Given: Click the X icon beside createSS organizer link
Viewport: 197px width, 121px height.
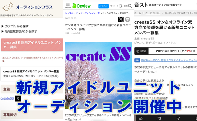Looking at the screenshot, I should pyautogui.click(x=18, y=98).
